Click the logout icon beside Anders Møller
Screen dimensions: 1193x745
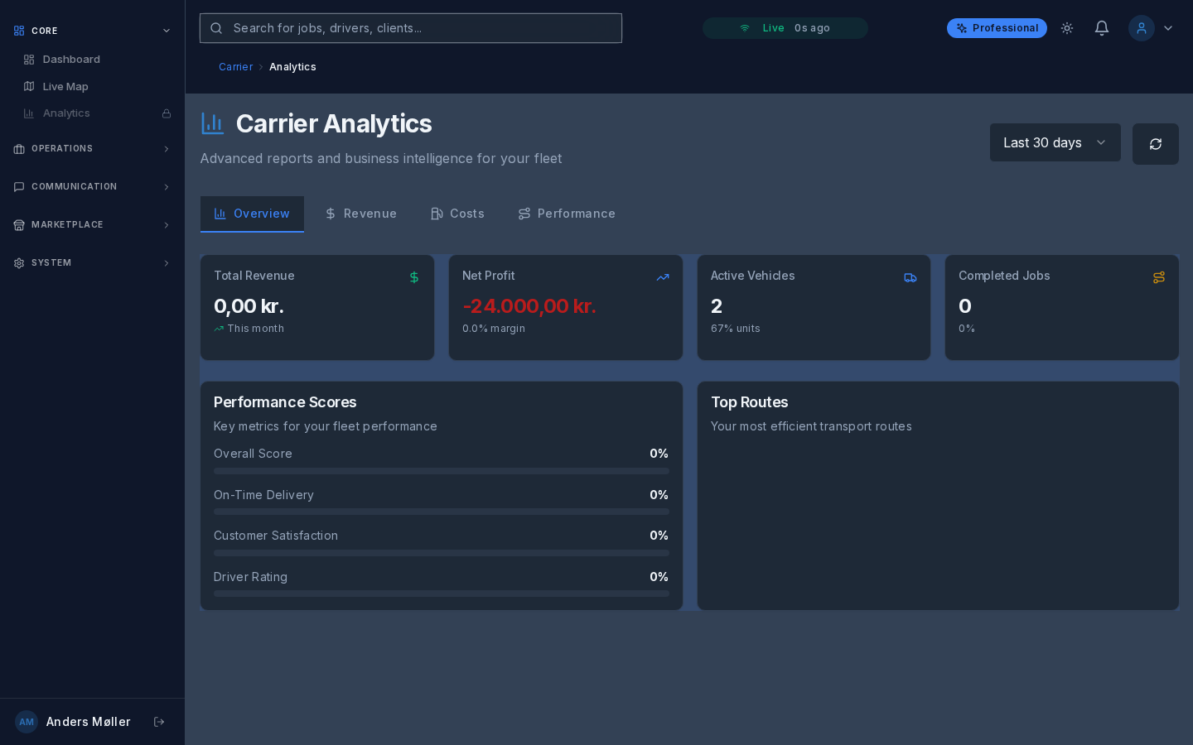click(159, 722)
